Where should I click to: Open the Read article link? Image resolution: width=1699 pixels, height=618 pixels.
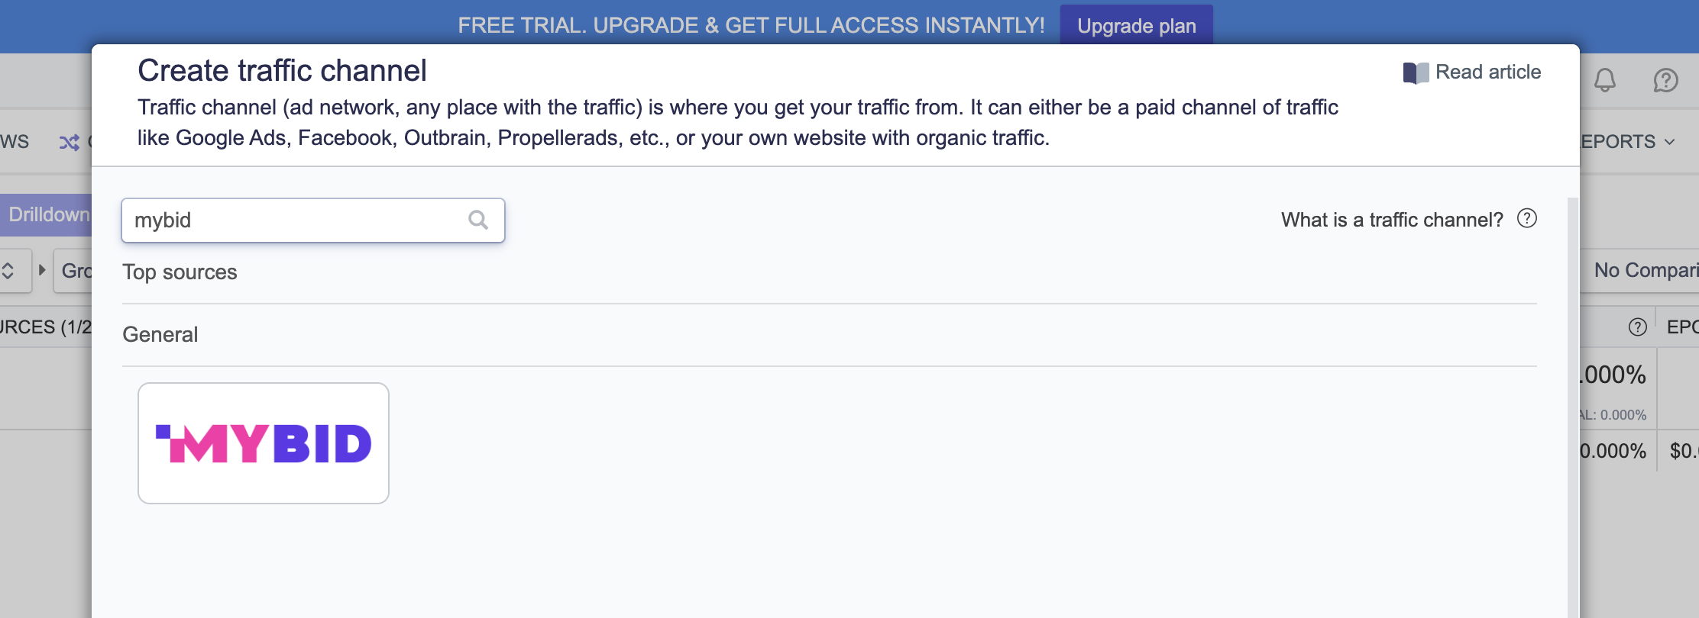1487,72
